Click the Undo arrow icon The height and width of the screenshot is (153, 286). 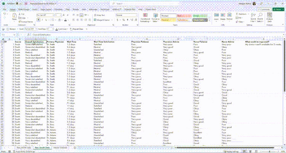pyautogui.click(x=5, y=14)
